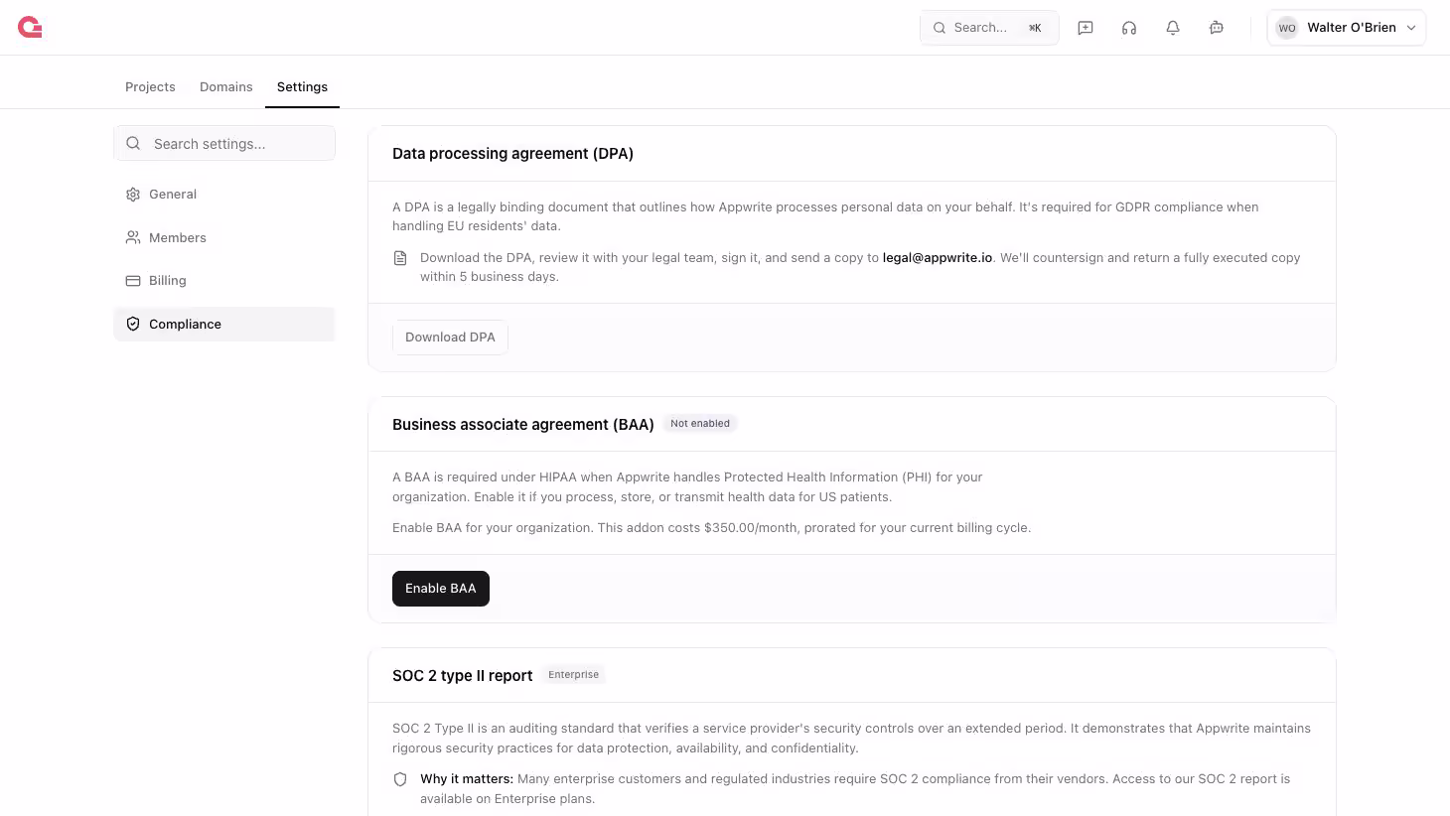Screen dimensions: 1450x816
Task: Click the Billing card icon
Action: point(133,281)
